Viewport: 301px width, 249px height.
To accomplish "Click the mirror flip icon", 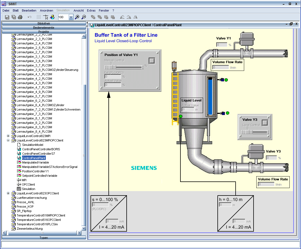I will click(x=135, y=17).
